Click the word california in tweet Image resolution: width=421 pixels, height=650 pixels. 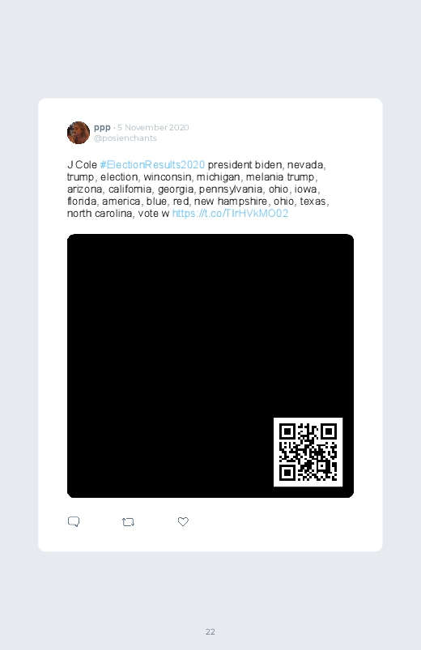[130, 189]
